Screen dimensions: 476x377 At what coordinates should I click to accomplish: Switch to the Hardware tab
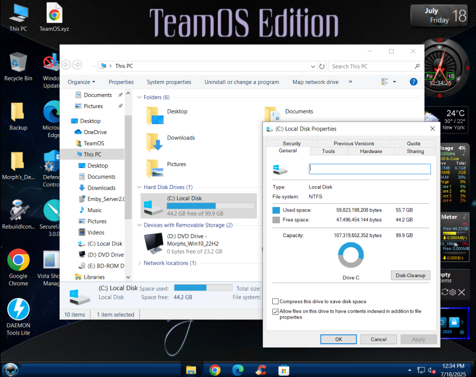tap(371, 151)
